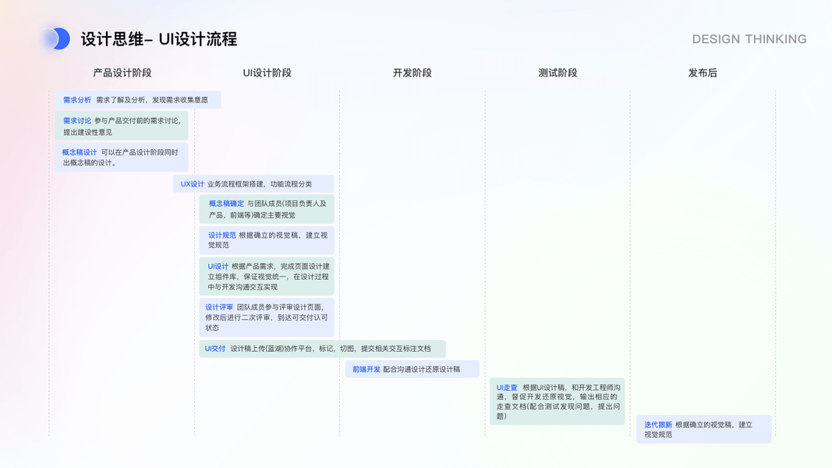Click the 设计规范 card
832x468 pixels.
click(267, 239)
